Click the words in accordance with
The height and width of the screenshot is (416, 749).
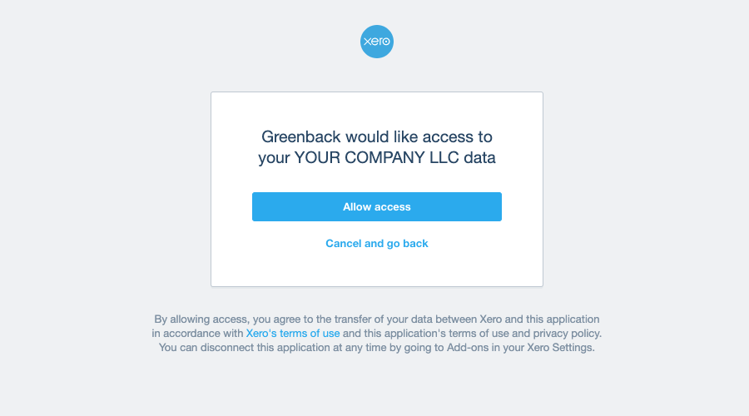[x=197, y=334]
